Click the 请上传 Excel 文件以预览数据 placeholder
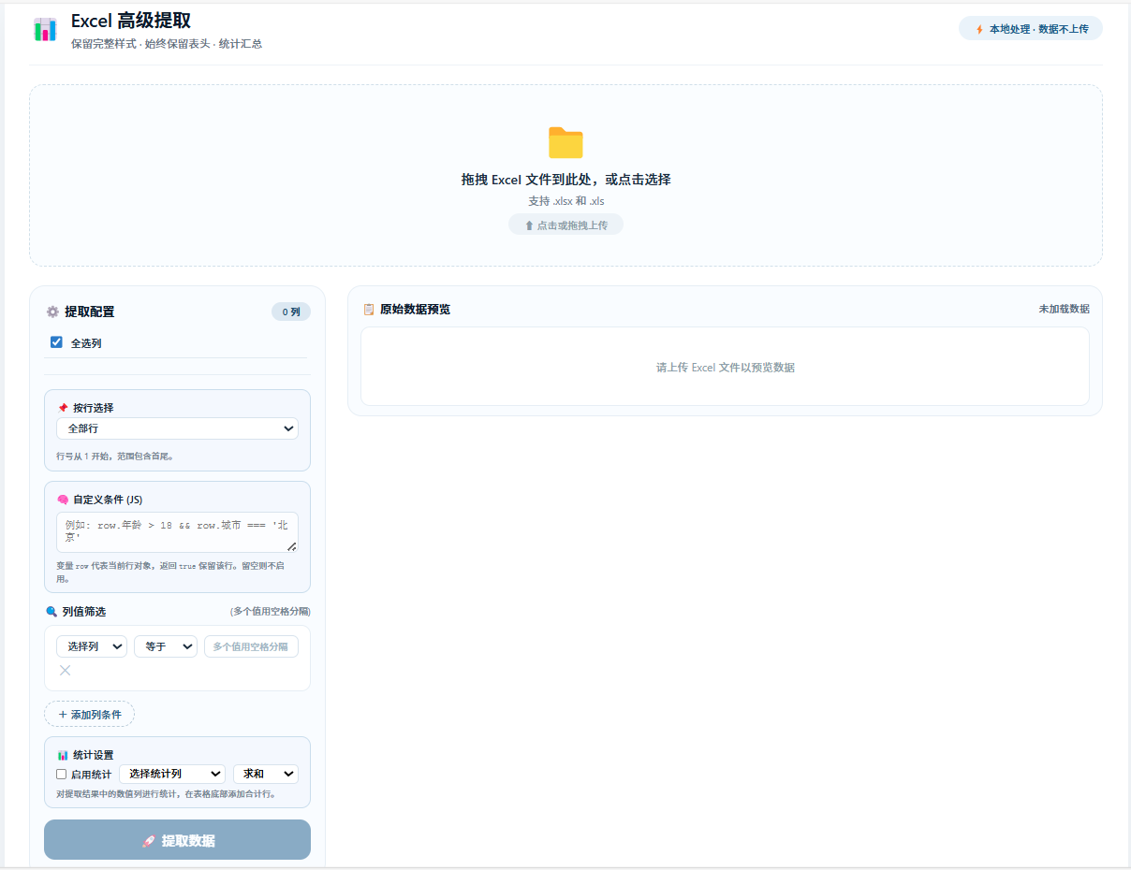1131x870 pixels. (x=725, y=368)
